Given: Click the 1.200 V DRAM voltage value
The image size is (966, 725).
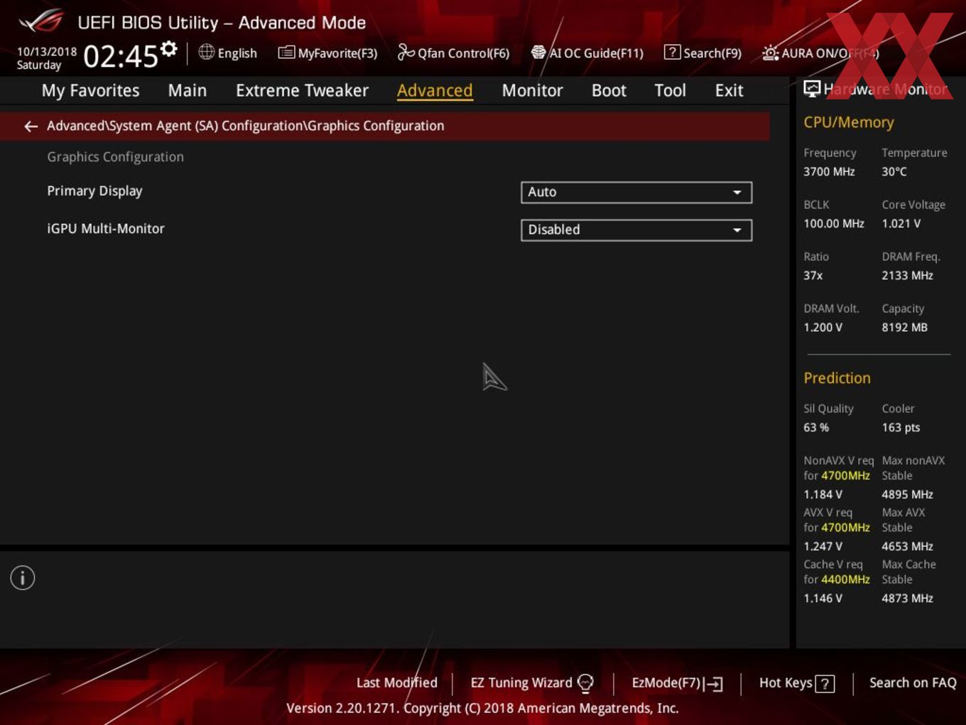Looking at the screenshot, I should coord(823,328).
